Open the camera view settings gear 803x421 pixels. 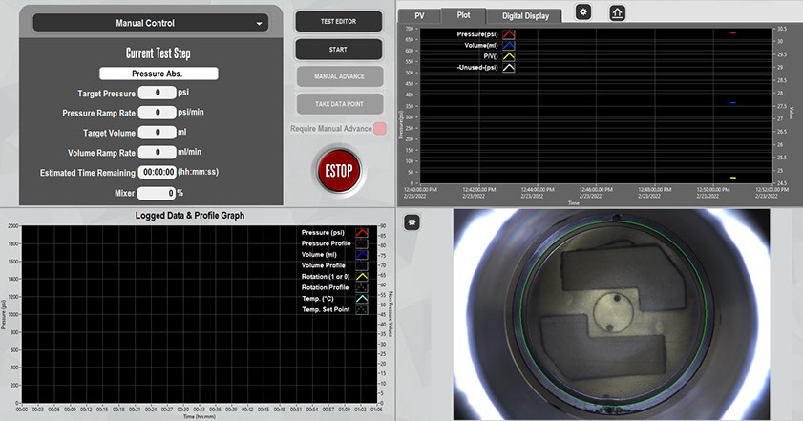click(x=412, y=221)
